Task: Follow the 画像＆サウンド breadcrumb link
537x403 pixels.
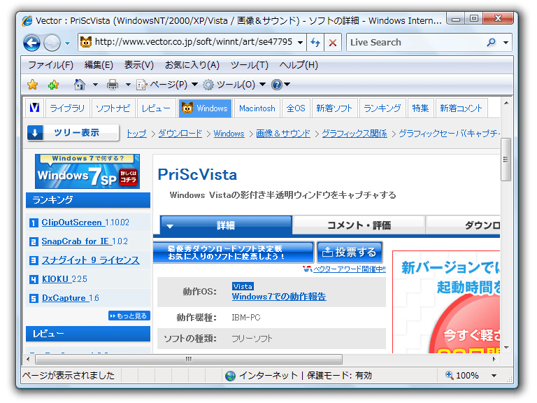Action: 283,134
